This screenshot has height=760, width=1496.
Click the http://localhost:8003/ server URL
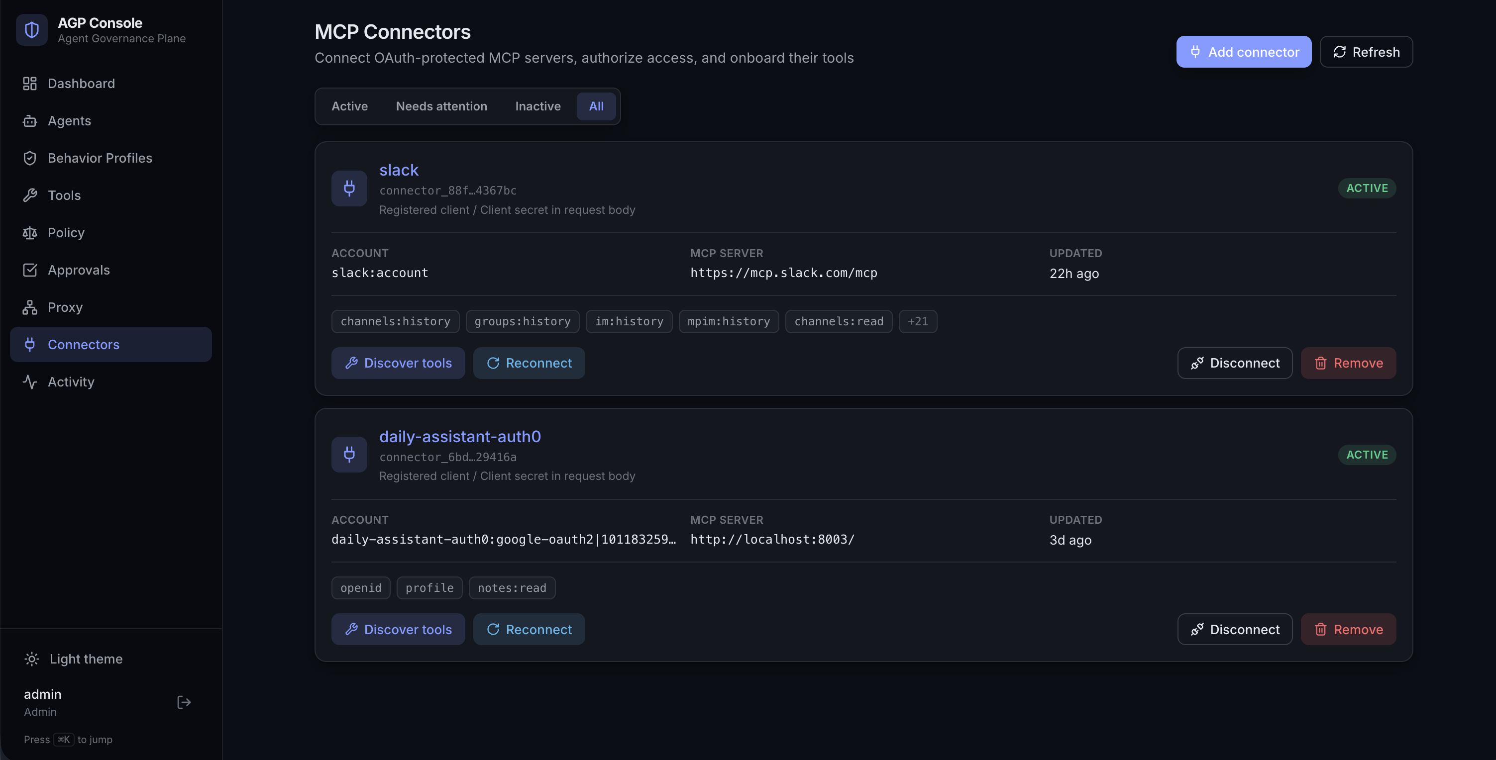point(772,539)
